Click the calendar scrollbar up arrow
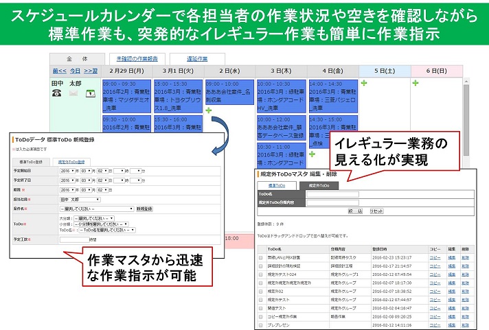 466,82
